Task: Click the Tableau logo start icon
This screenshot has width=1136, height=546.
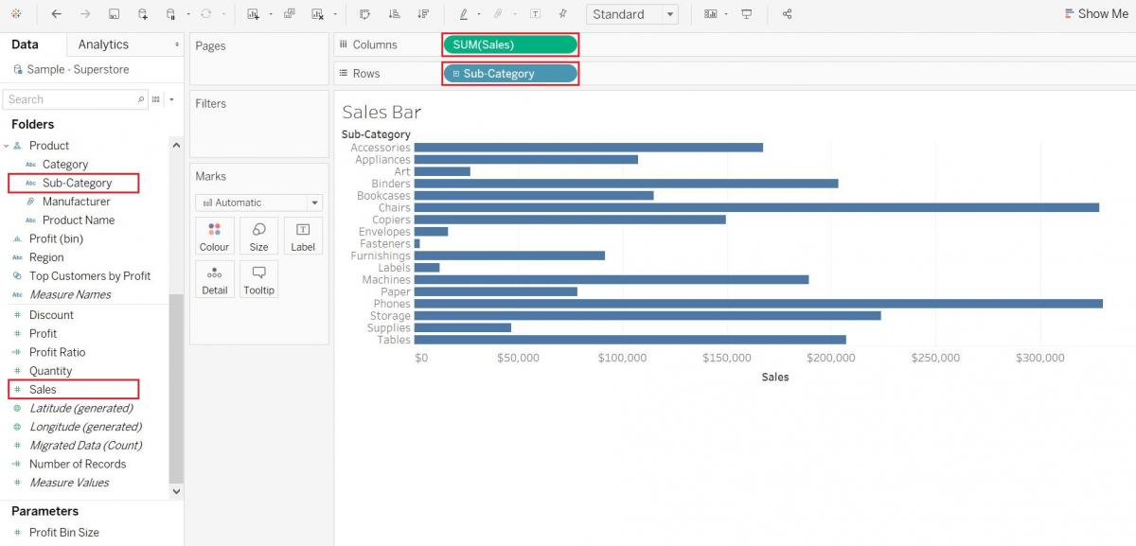Action: (16, 14)
